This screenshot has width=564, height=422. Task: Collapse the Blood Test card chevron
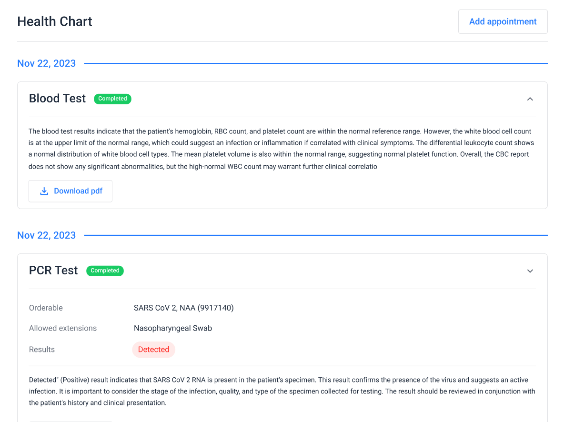530,99
